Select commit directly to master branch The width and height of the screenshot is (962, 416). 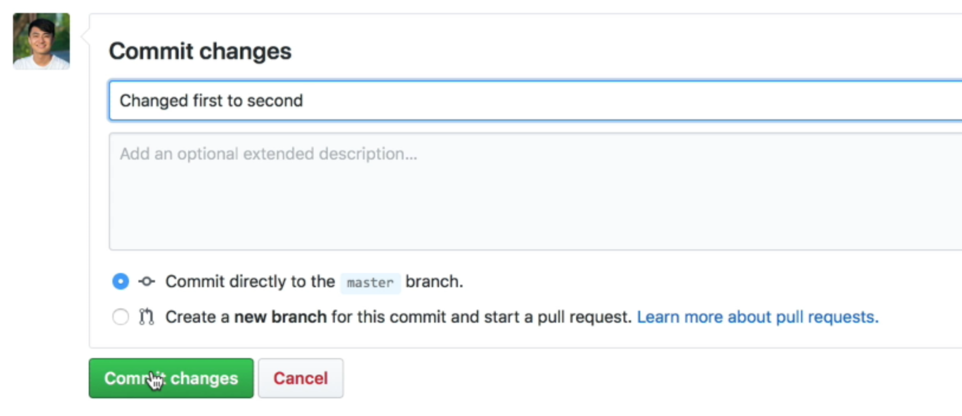[120, 282]
